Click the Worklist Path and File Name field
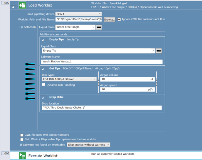This screenshot has height=160, width=202. [78, 19]
